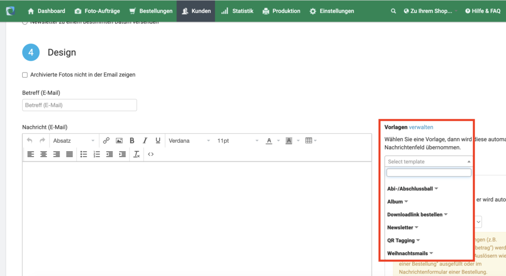Image resolution: width=506 pixels, height=276 pixels.
Task: Click the insert image icon
Action: click(119, 141)
